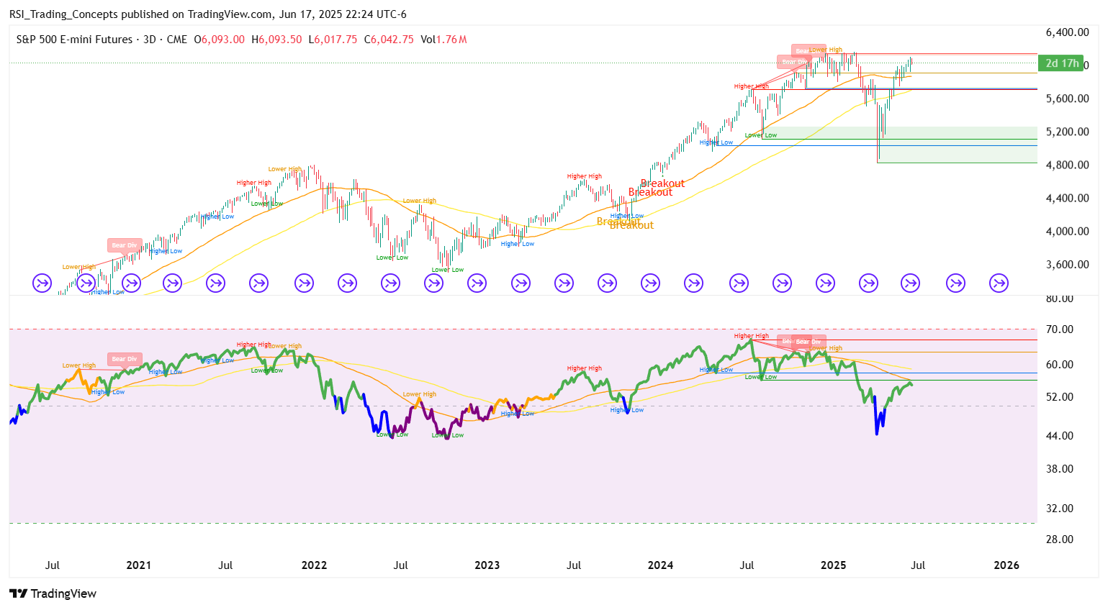Click the green '2d 17h' bar countdown label

point(1062,63)
